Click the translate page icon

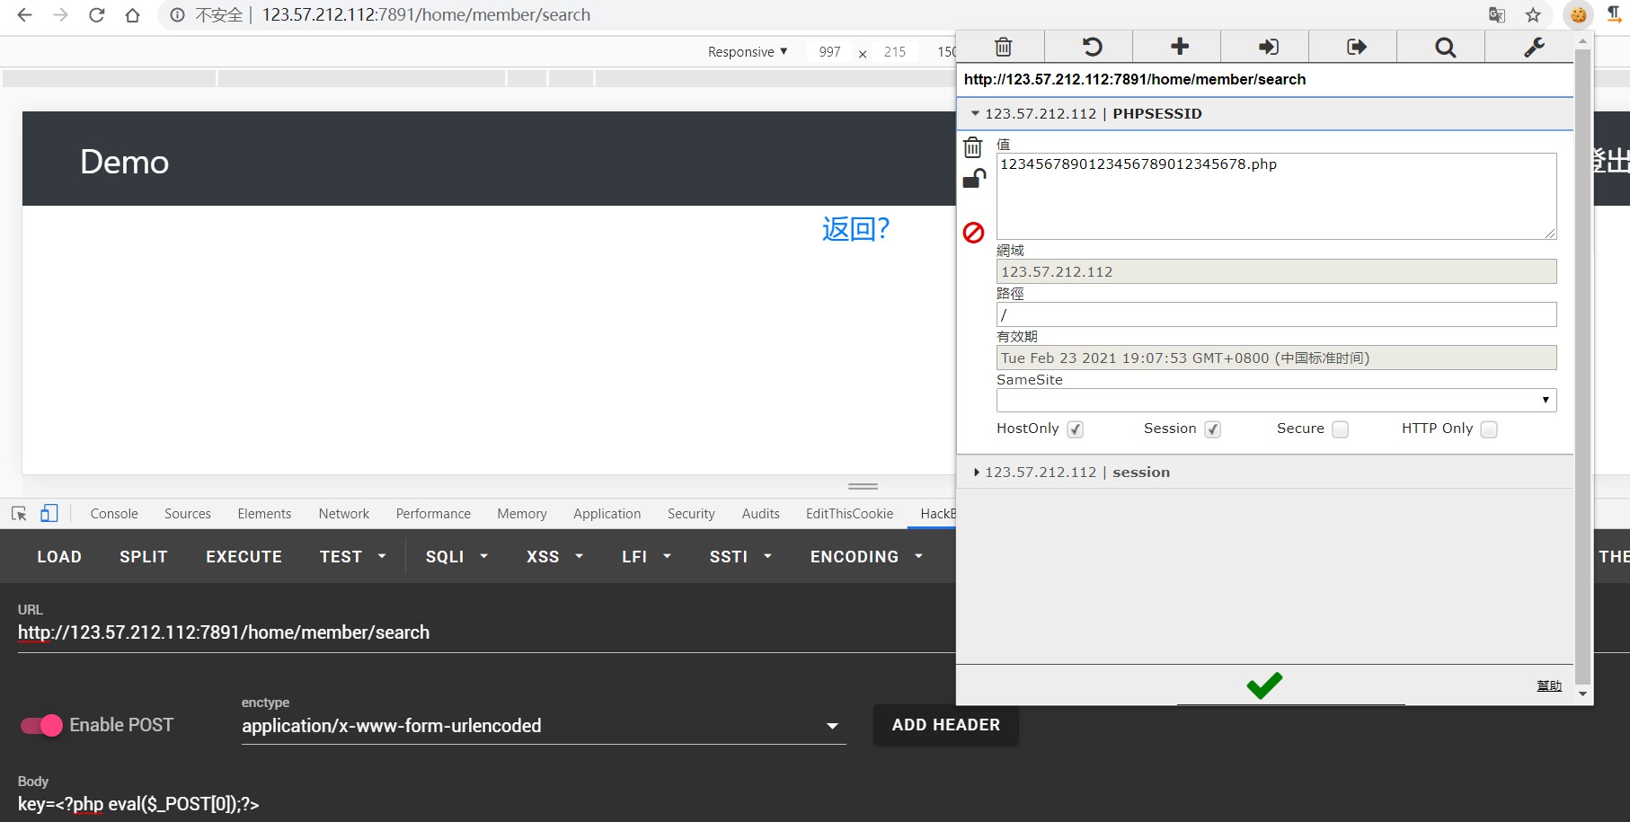(x=1497, y=15)
